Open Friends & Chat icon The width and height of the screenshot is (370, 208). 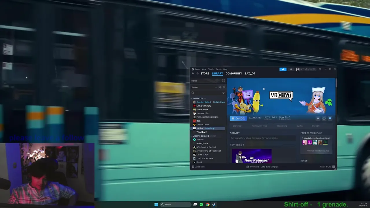coord(334,167)
